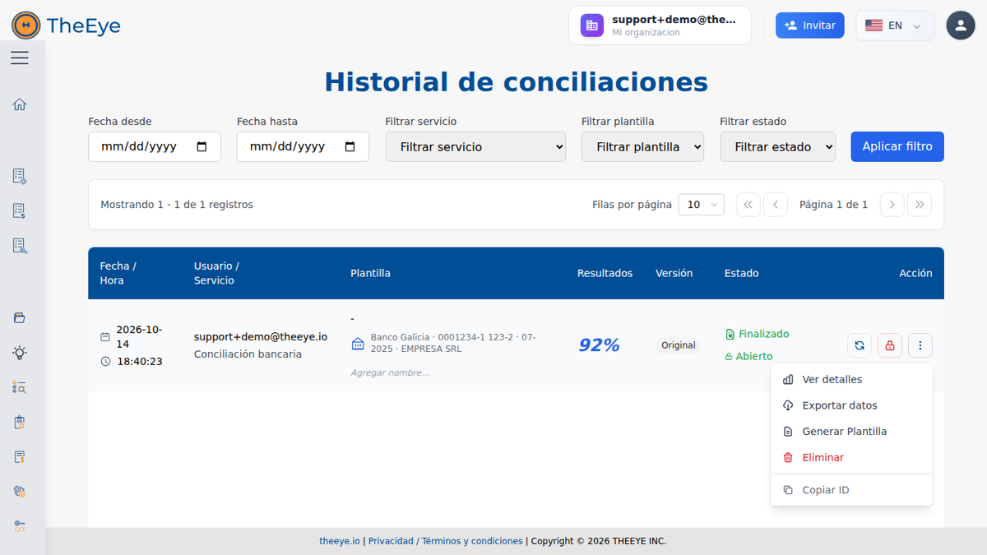The width and height of the screenshot is (987, 555).
Task: Choose Eliminar from the action menu
Action: (x=851, y=457)
